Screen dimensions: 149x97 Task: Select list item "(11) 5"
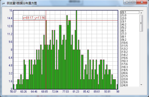click(x=130, y=46)
